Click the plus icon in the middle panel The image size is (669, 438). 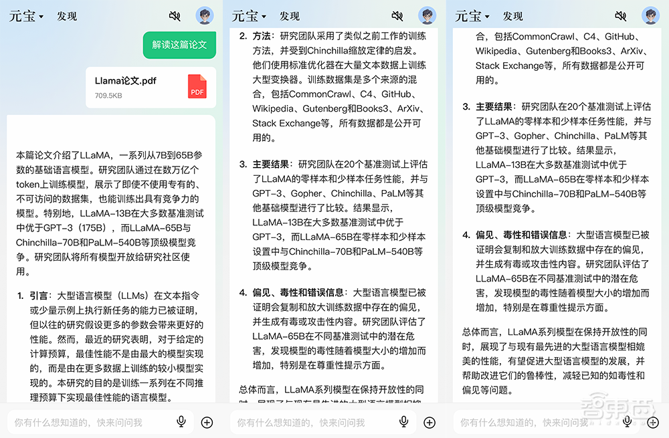click(x=429, y=421)
